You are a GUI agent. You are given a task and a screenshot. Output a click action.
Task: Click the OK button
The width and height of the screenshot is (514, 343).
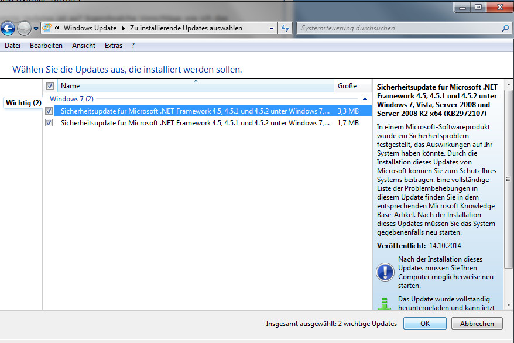tap(425, 323)
